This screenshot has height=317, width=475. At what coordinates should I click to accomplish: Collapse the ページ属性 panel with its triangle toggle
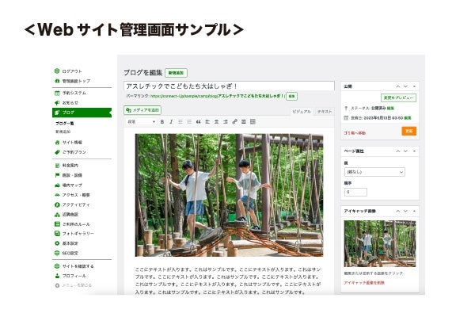414,151
